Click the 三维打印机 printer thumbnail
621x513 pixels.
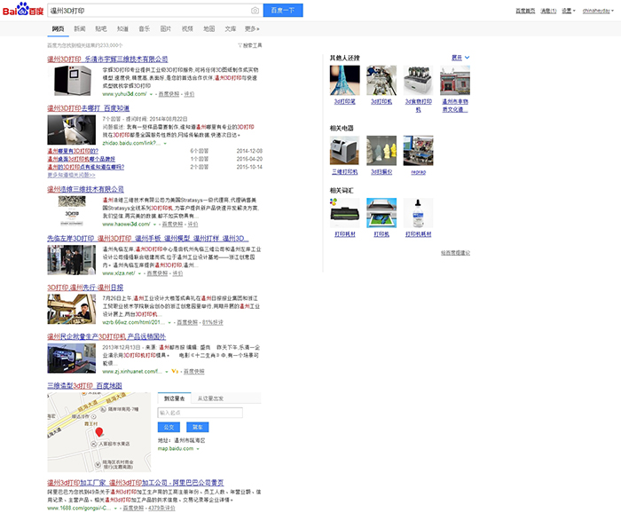344,151
